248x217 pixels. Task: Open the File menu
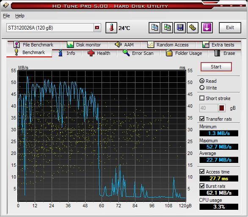(6, 16)
